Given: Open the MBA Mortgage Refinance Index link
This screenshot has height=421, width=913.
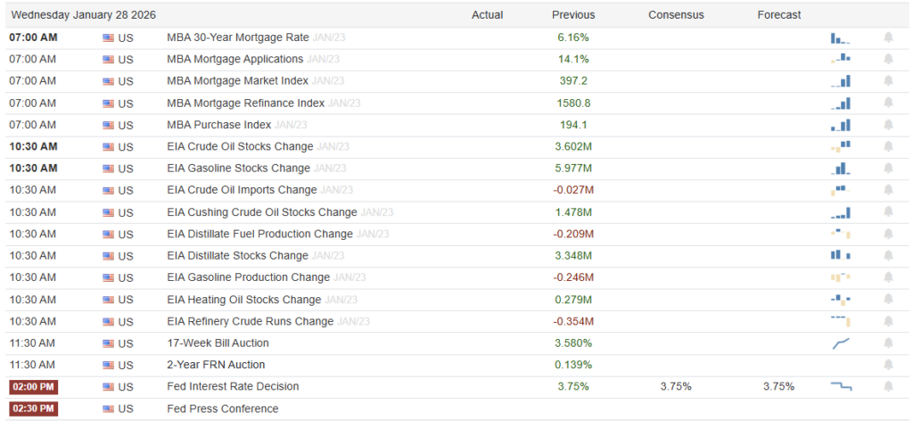Looking at the screenshot, I should pos(245,103).
